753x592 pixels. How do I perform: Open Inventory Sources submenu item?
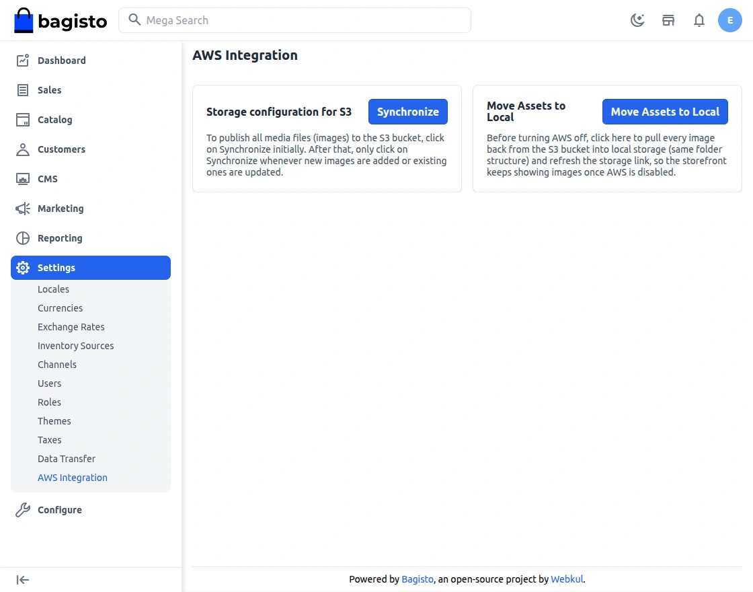[76, 346]
